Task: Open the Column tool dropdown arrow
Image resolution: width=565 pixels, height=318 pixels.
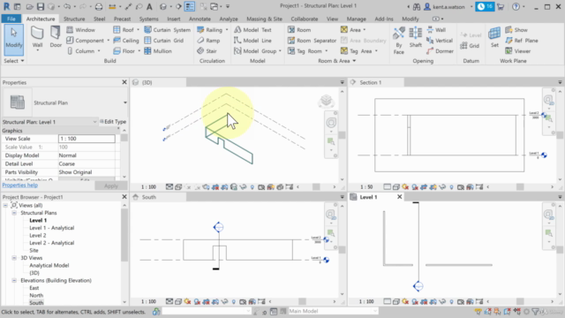Action: pos(99,51)
